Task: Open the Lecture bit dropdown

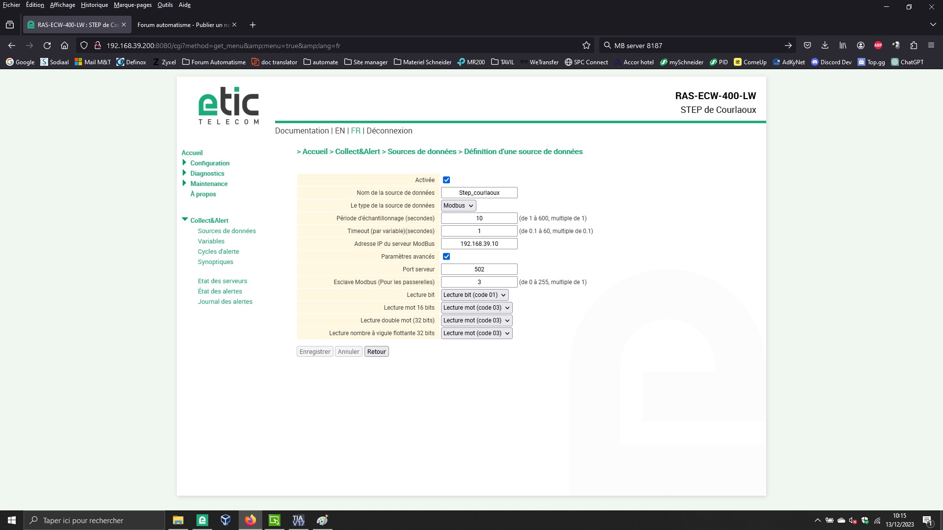Action: pyautogui.click(x=474, y=295)
